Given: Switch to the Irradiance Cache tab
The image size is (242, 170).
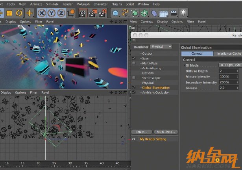Looking at the screenshot, I should (228, 54).
